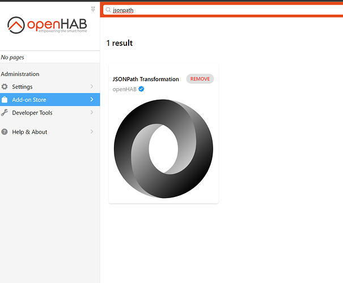The width and height of the screenshot is (343, 283).
Task: Click the Help & About question icon
Action: click(x=5, y=132)
